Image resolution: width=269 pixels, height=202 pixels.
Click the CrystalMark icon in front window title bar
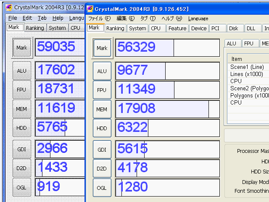coord(90,9)
